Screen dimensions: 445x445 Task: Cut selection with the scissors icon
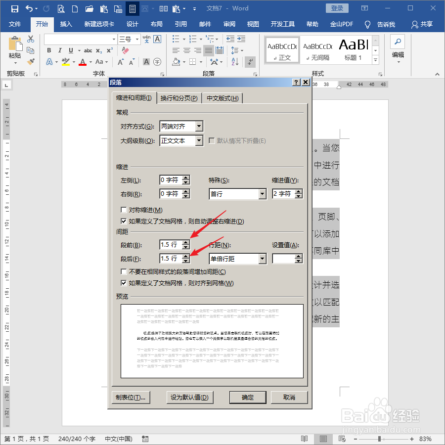pyautogui.click(x=31, y=39)
